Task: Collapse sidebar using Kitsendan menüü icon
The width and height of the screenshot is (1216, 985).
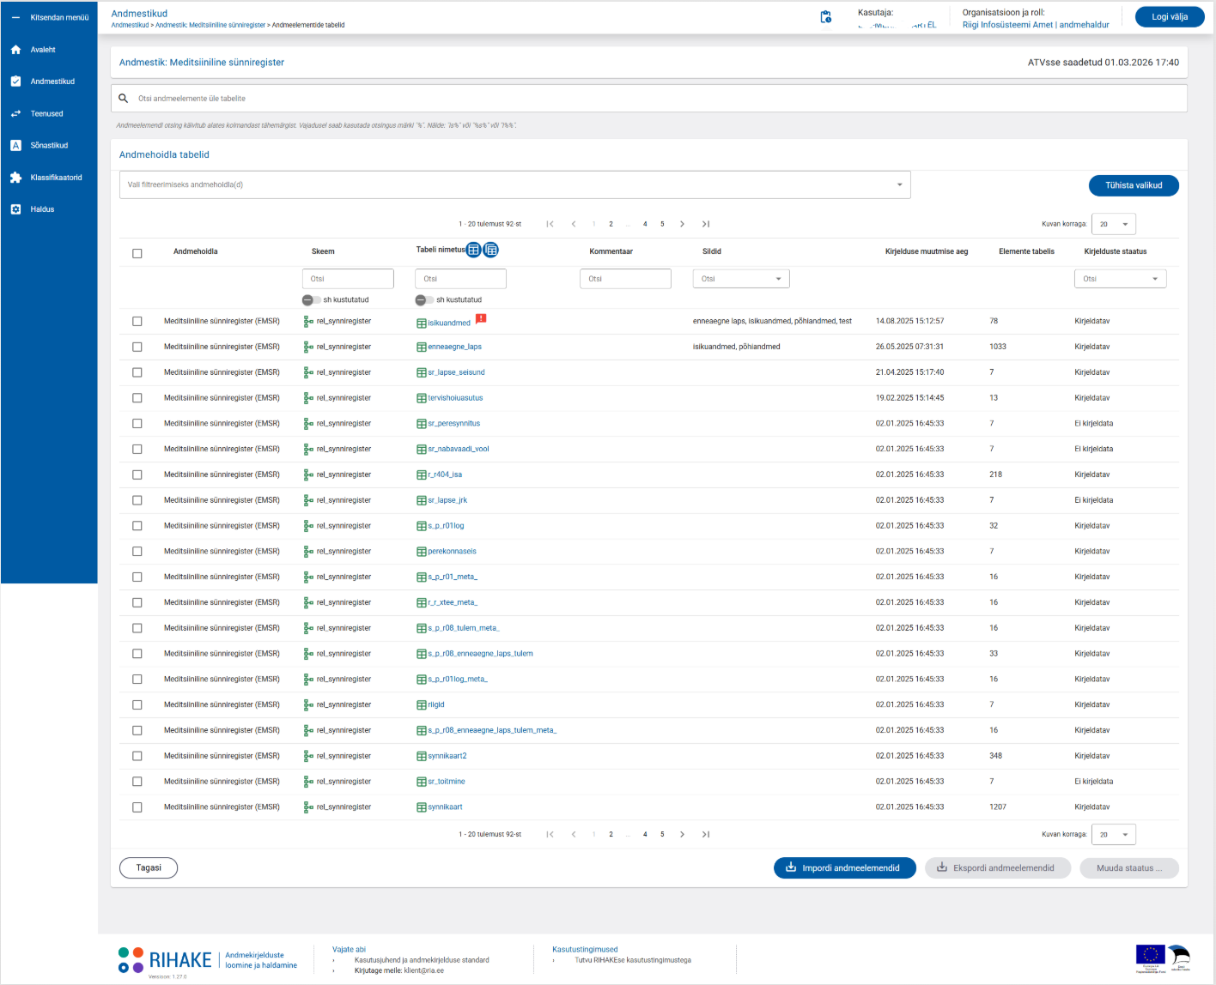Action: 15,17
